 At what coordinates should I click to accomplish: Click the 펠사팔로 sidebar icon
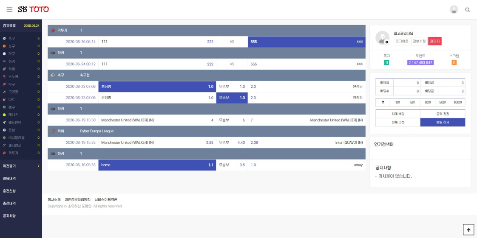click(x=4, y=145)
